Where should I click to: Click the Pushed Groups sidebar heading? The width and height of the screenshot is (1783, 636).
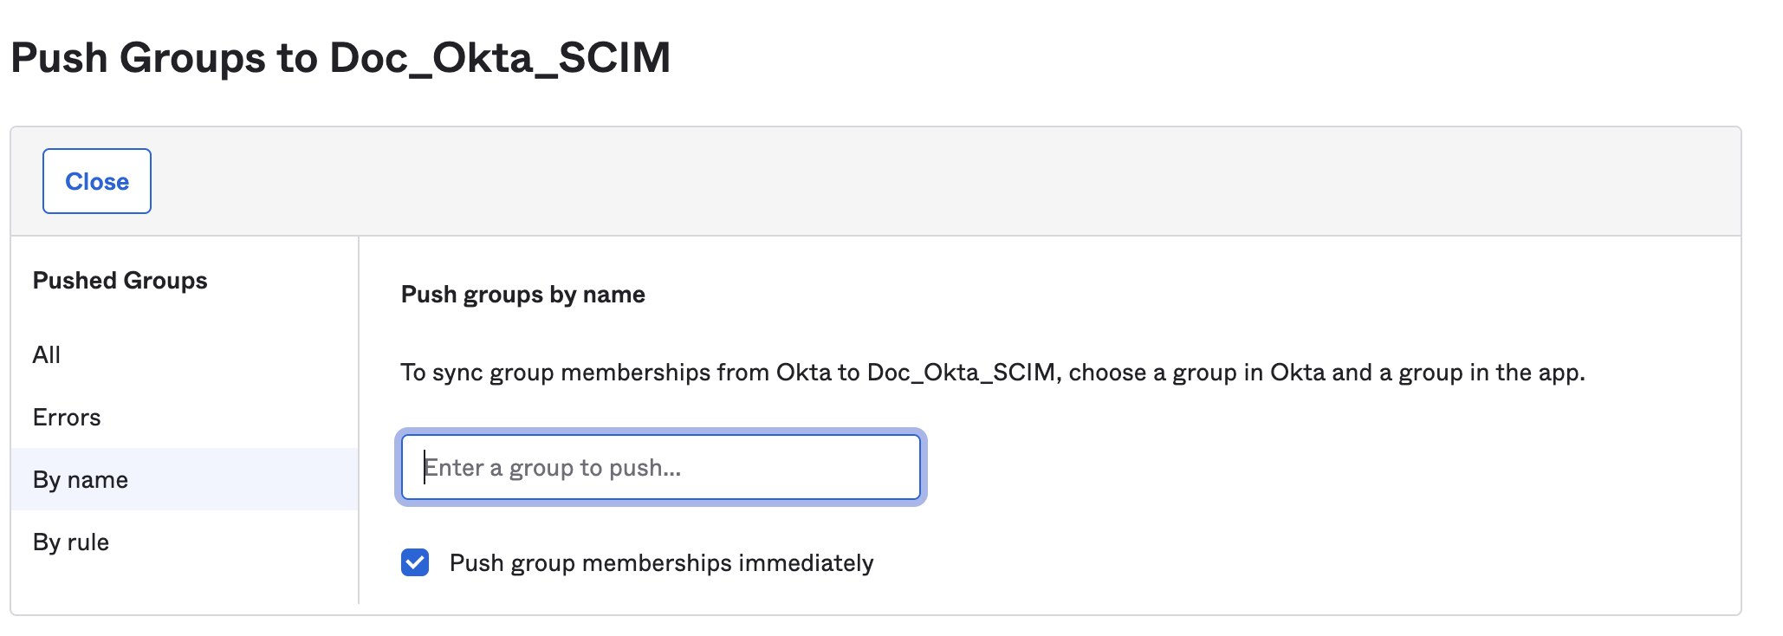(120, 281)
